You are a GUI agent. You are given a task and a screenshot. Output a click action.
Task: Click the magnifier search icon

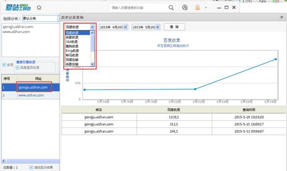(171, 8)
